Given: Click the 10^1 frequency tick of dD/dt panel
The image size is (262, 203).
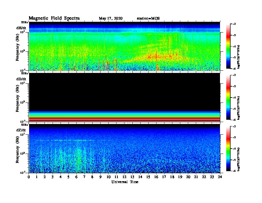Looking at the screenshot, I should (x=22, y=83).
